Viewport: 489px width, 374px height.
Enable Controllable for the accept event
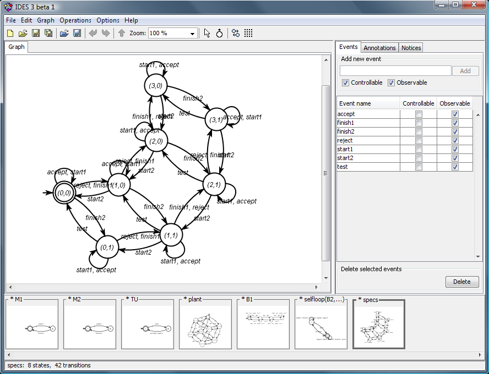pyautogui.click(x=419, y=114)
